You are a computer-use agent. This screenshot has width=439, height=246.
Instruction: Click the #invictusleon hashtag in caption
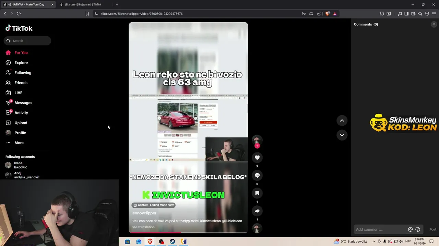click(210, 221)
